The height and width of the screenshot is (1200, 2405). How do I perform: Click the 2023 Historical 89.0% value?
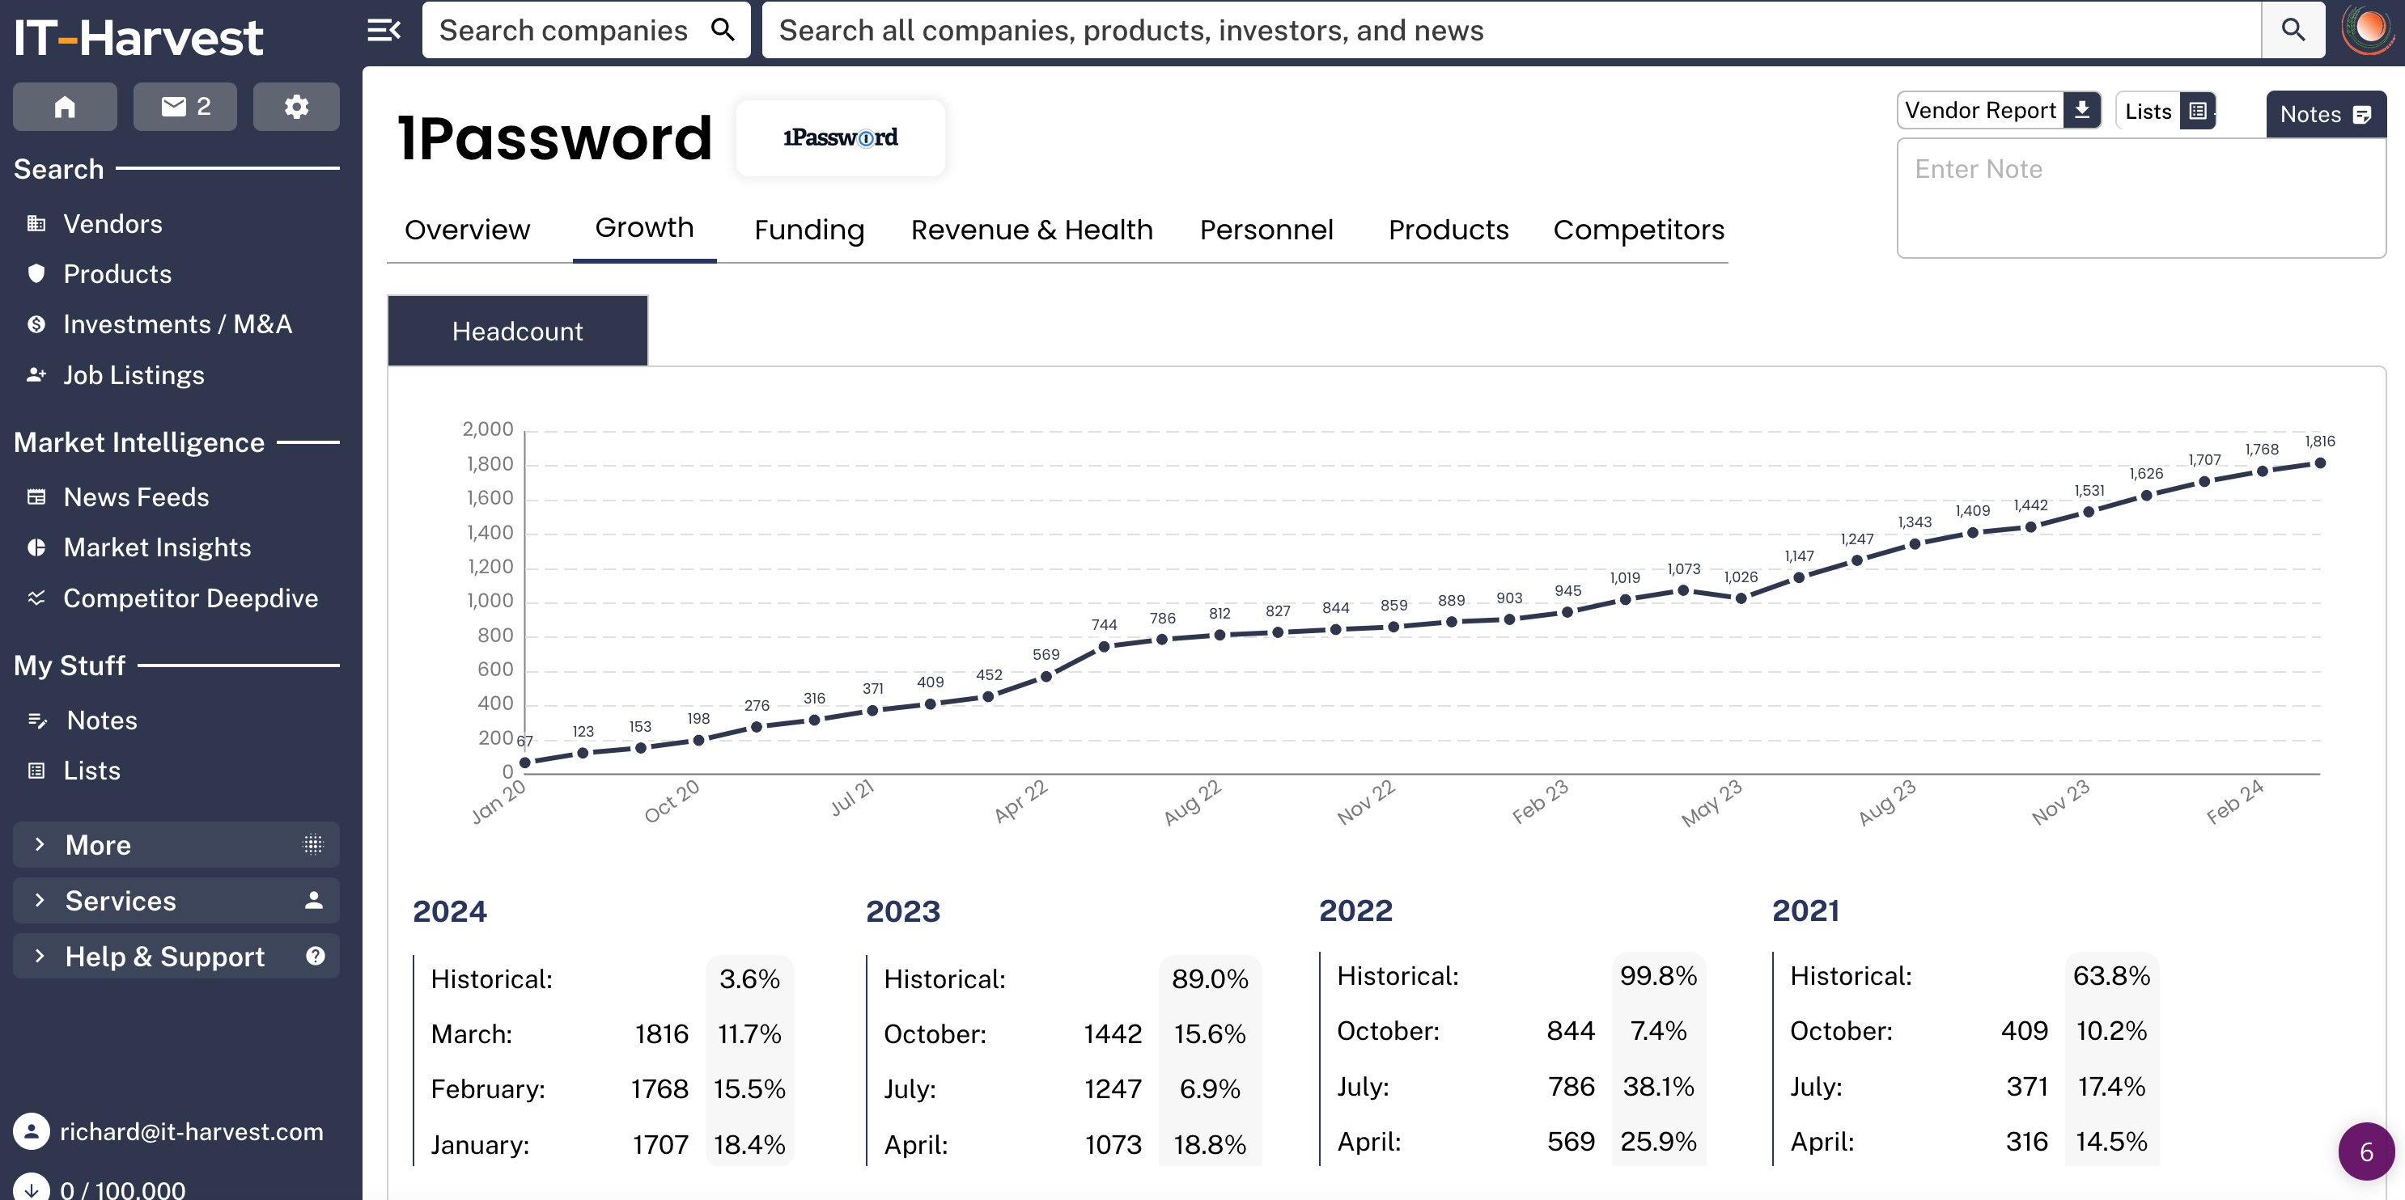coord(1209,979)
